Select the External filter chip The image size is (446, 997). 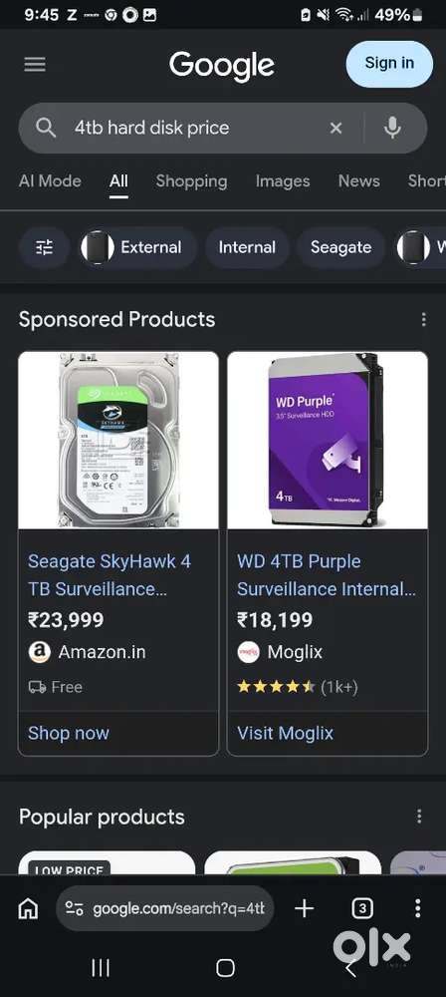pyautogui.click(x=138, y=247)
